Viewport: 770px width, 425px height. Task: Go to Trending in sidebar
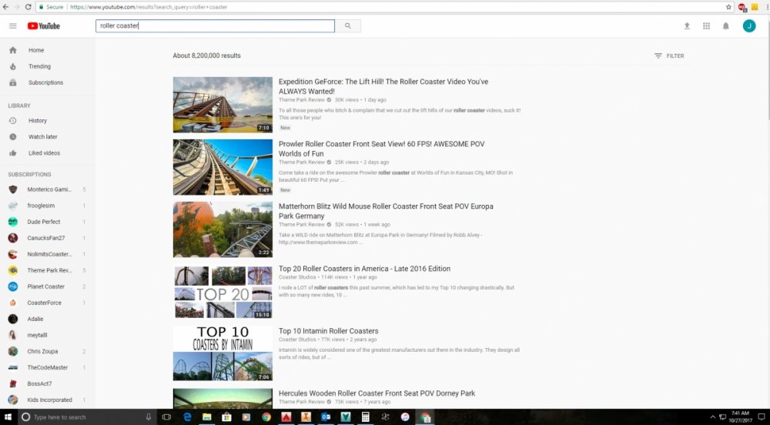pyautogui.click(x=39, y=66)
